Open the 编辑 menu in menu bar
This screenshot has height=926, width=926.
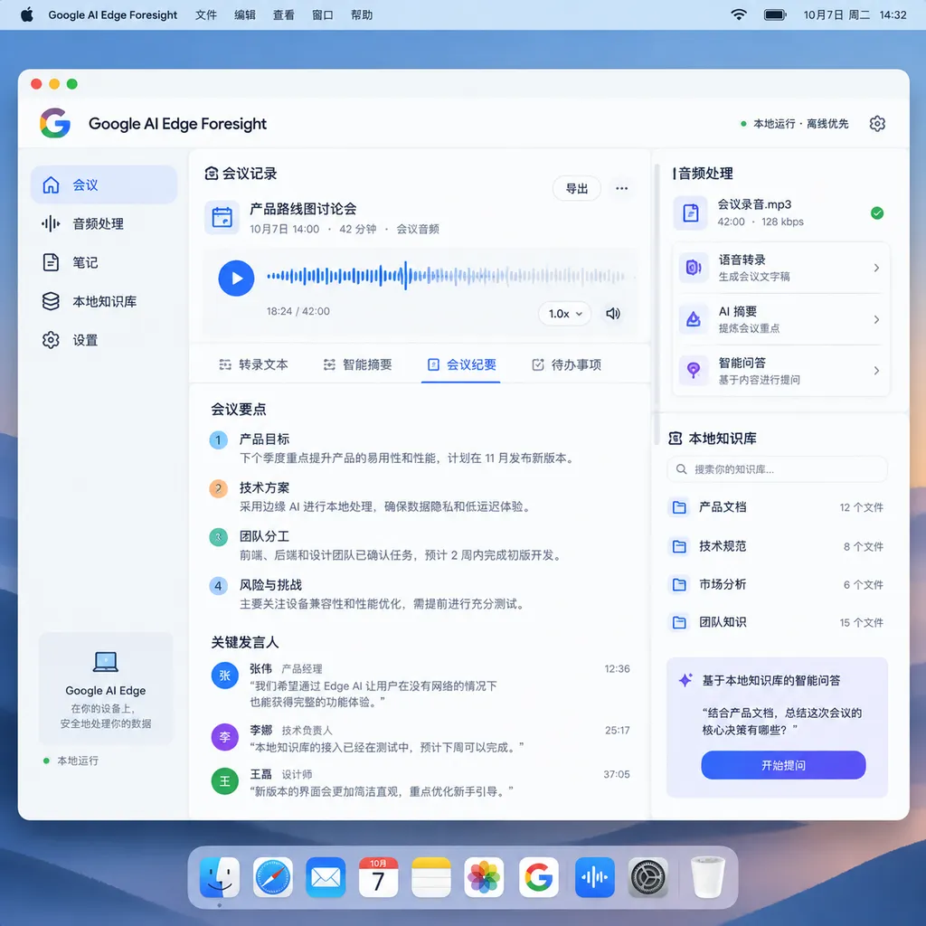point(244,14)
